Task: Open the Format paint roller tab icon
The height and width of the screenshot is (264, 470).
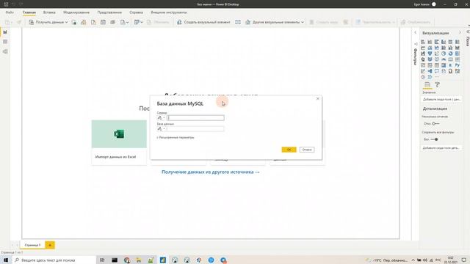Action: (x=438, y=85)
